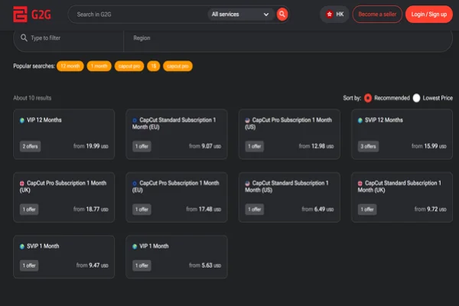The image size is (459, 306).
Task: Click the Search in G2G field
Action: click(x=138, y=15)
